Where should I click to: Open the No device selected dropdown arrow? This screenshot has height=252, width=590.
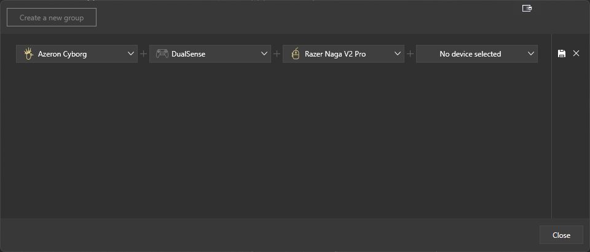pos(531,54)
